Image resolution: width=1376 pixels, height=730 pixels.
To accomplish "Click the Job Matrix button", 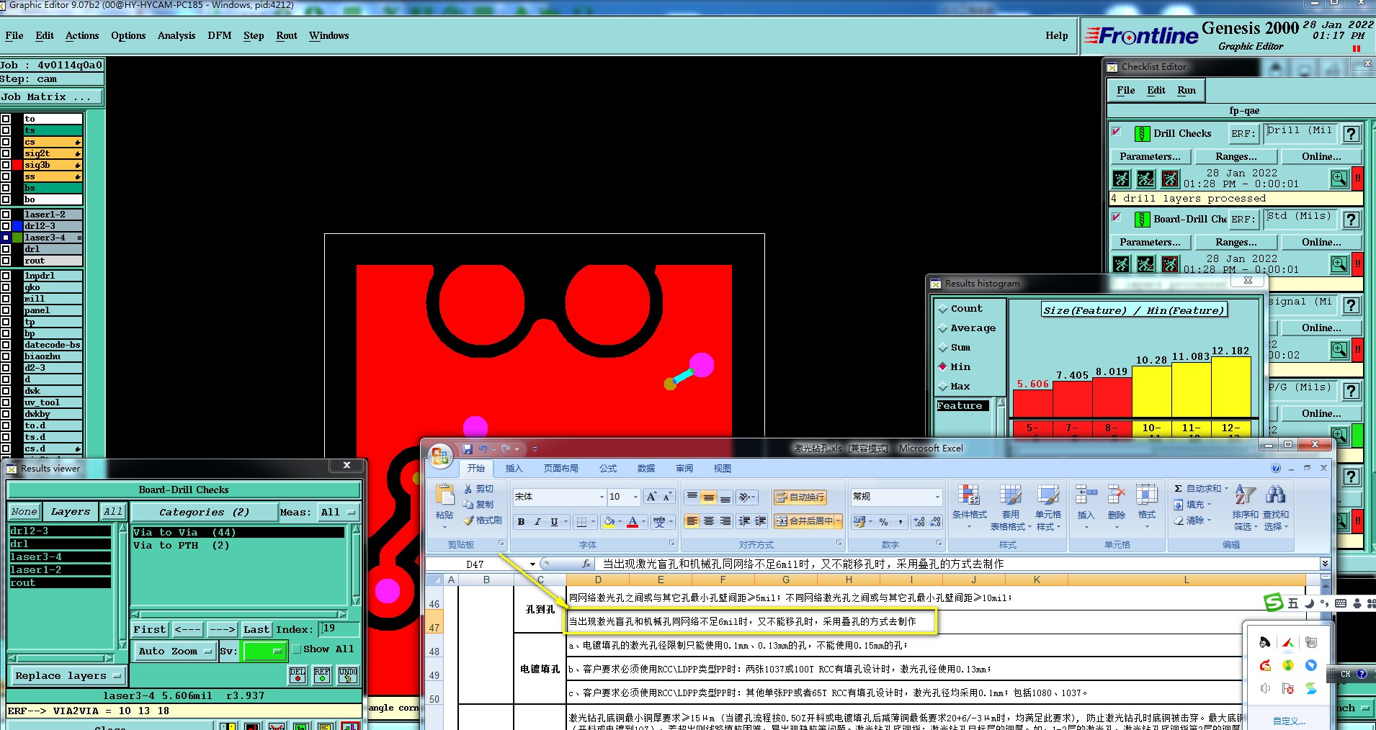I will click(52, 97).
